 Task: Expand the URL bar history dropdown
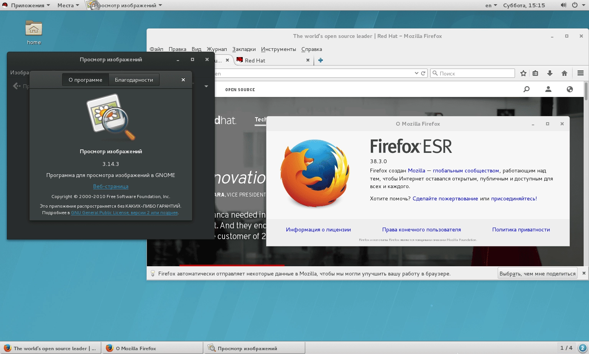point(416,73)
